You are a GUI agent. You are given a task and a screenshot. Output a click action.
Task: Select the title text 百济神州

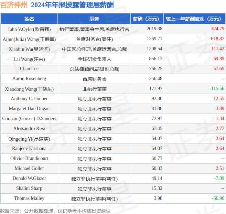(14, 5)
